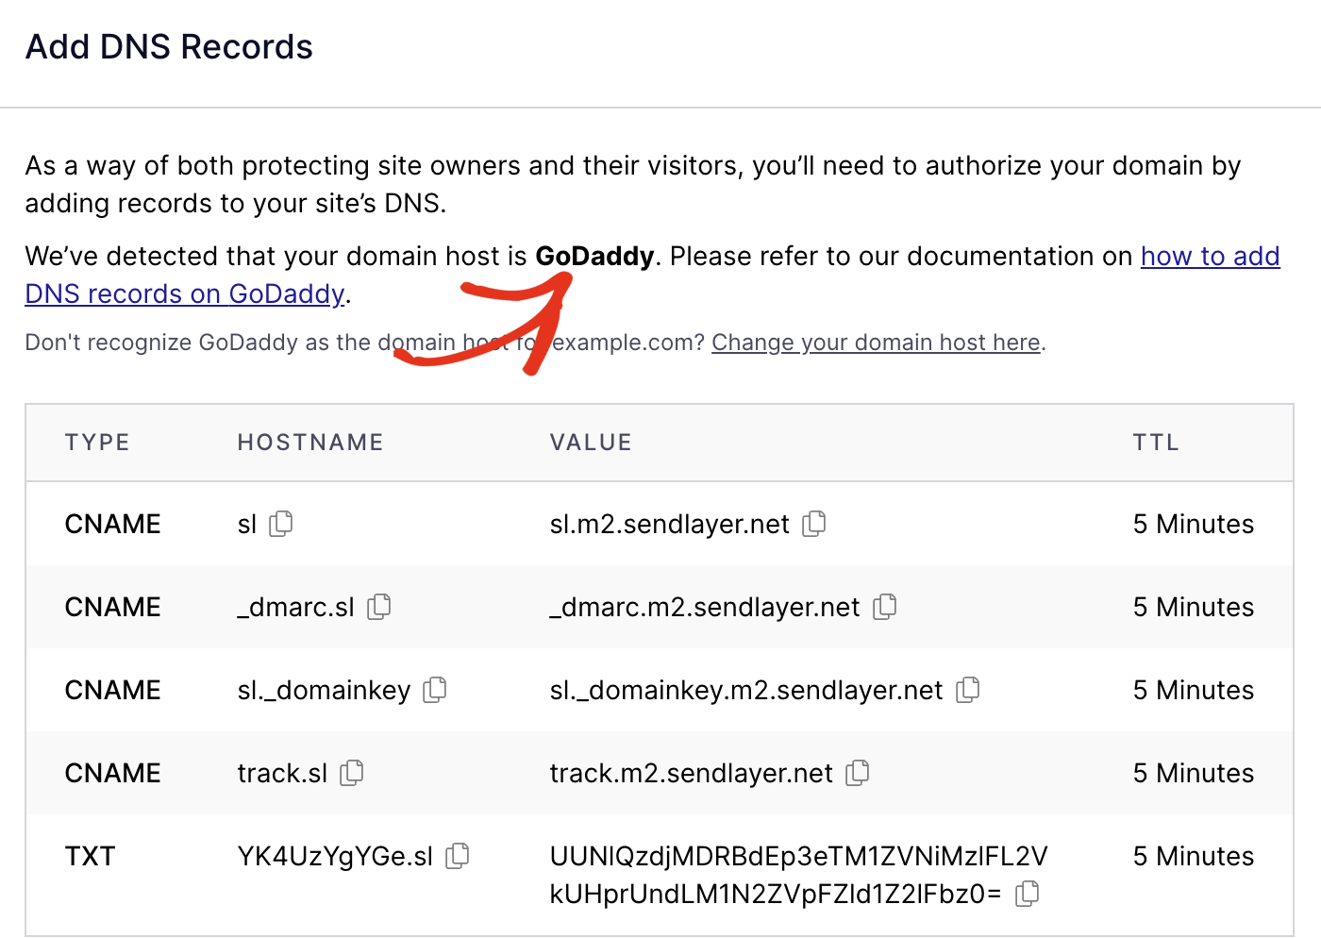Screen dimensions: 1321x938
Task: Click the 'Add DNS Records' heading
Action: tap(169, 47)
